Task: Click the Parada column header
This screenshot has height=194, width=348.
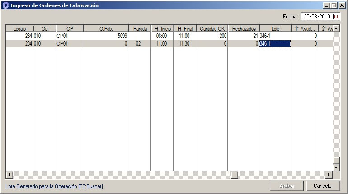Action: (140, 28)
